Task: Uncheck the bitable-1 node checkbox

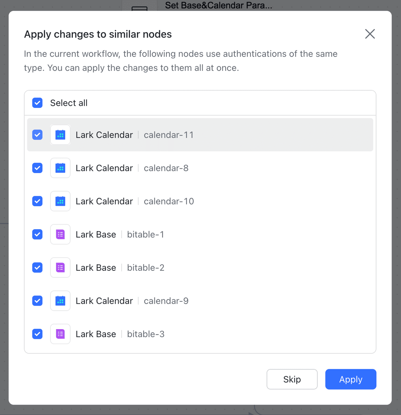Action: pyautogui.click(x=37, y=234)
